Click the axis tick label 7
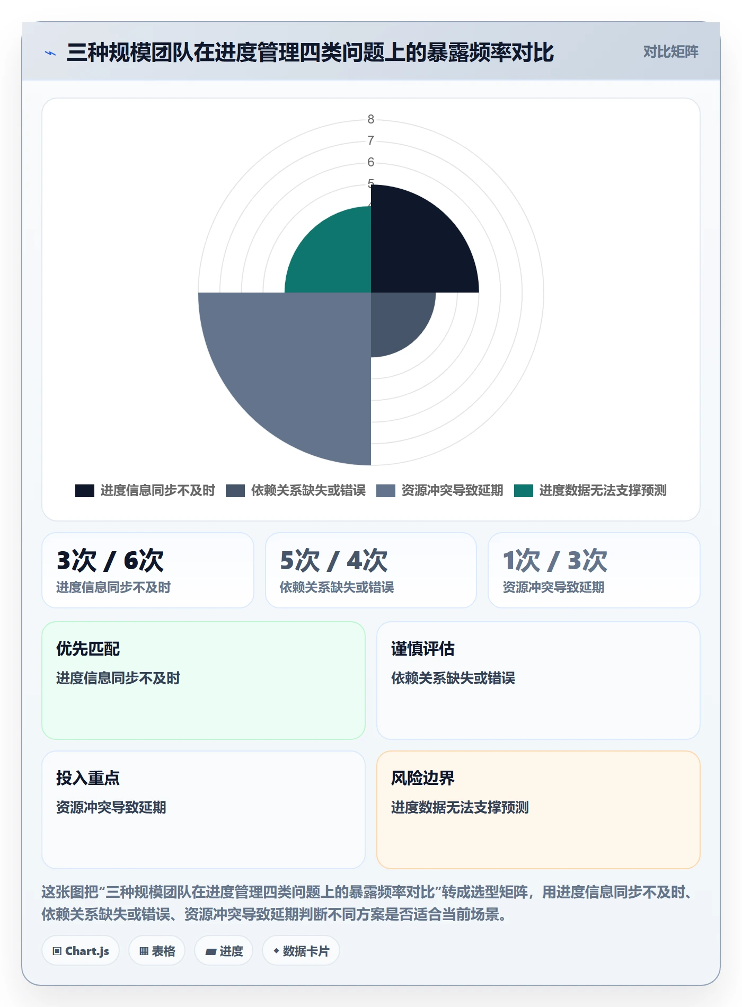Image resolution: width=742 pixels, height=1007 pixels. (x=371, y=140)
